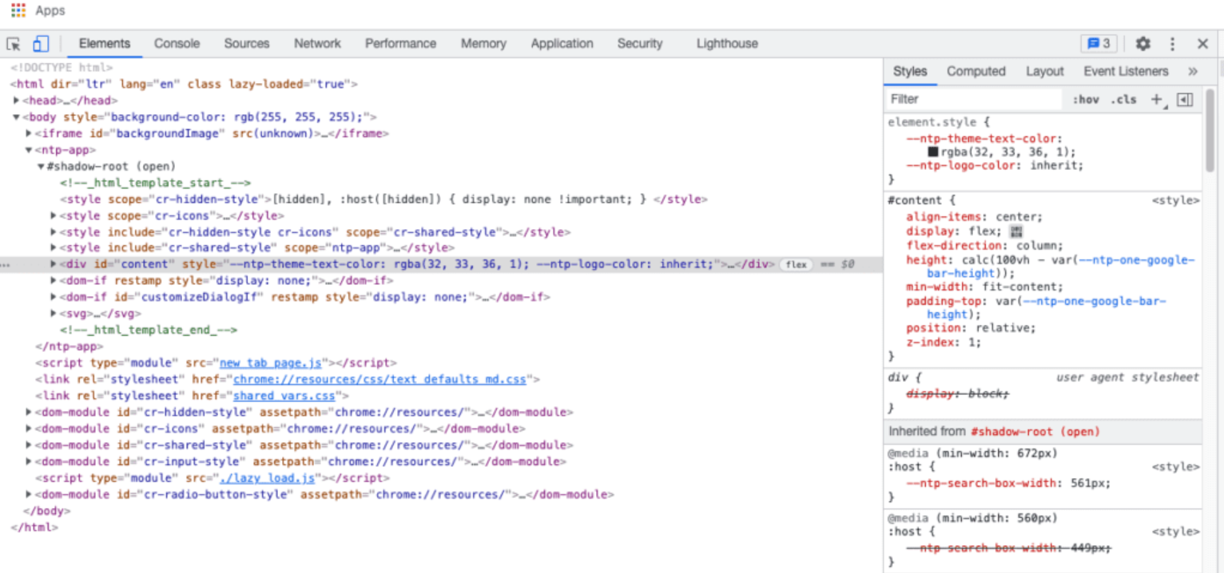Click the new style rule plus icon
1224x573 pixels.
point(1157,99)
